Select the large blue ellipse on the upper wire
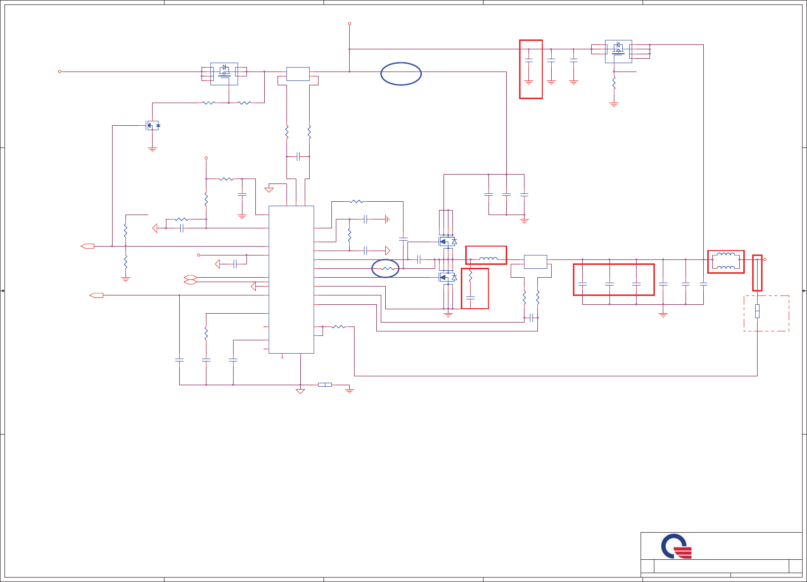This screenshot has width=807, height=582. [401, 74]
